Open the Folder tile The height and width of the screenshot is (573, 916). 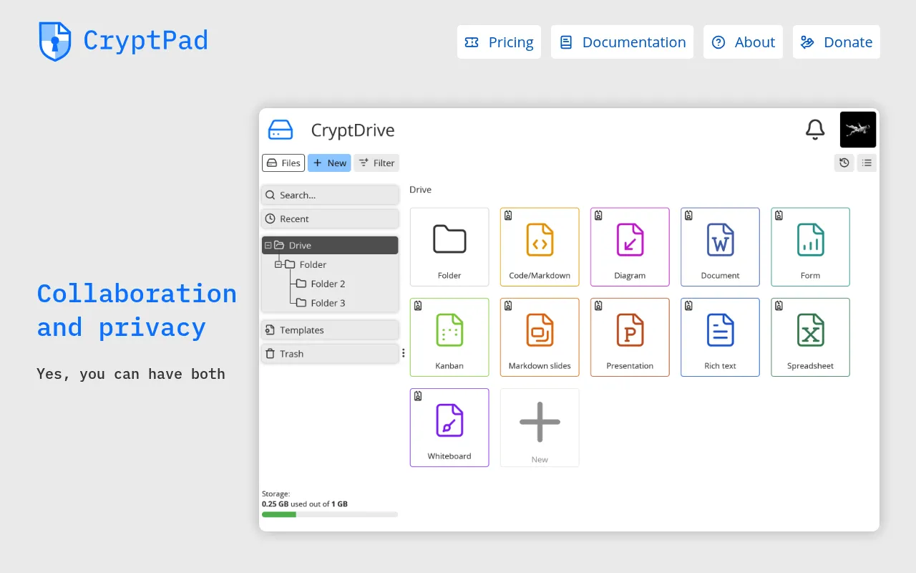[x=449, y=247]
